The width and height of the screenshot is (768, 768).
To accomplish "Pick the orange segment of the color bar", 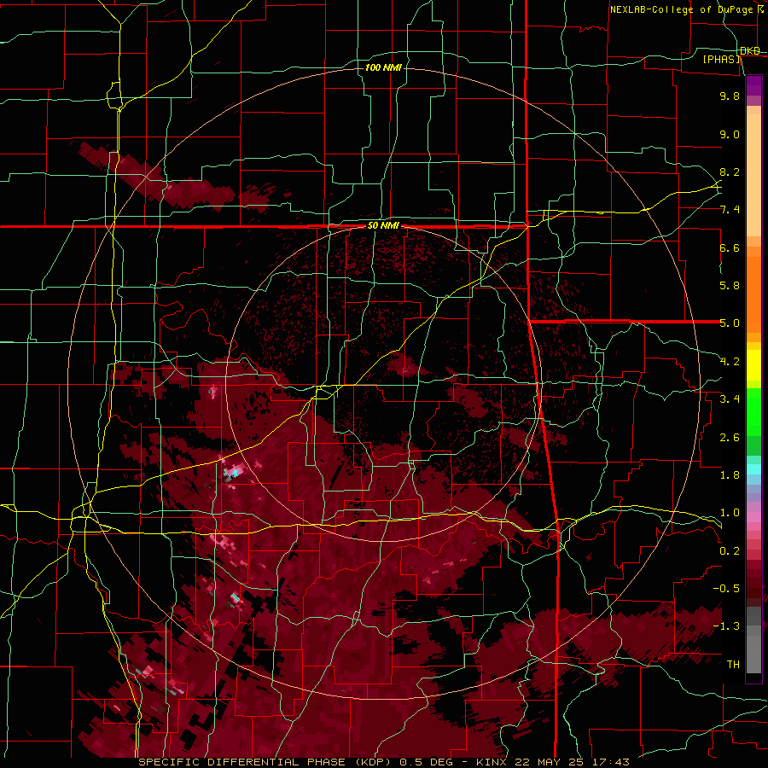I will (x=753, y=294).
